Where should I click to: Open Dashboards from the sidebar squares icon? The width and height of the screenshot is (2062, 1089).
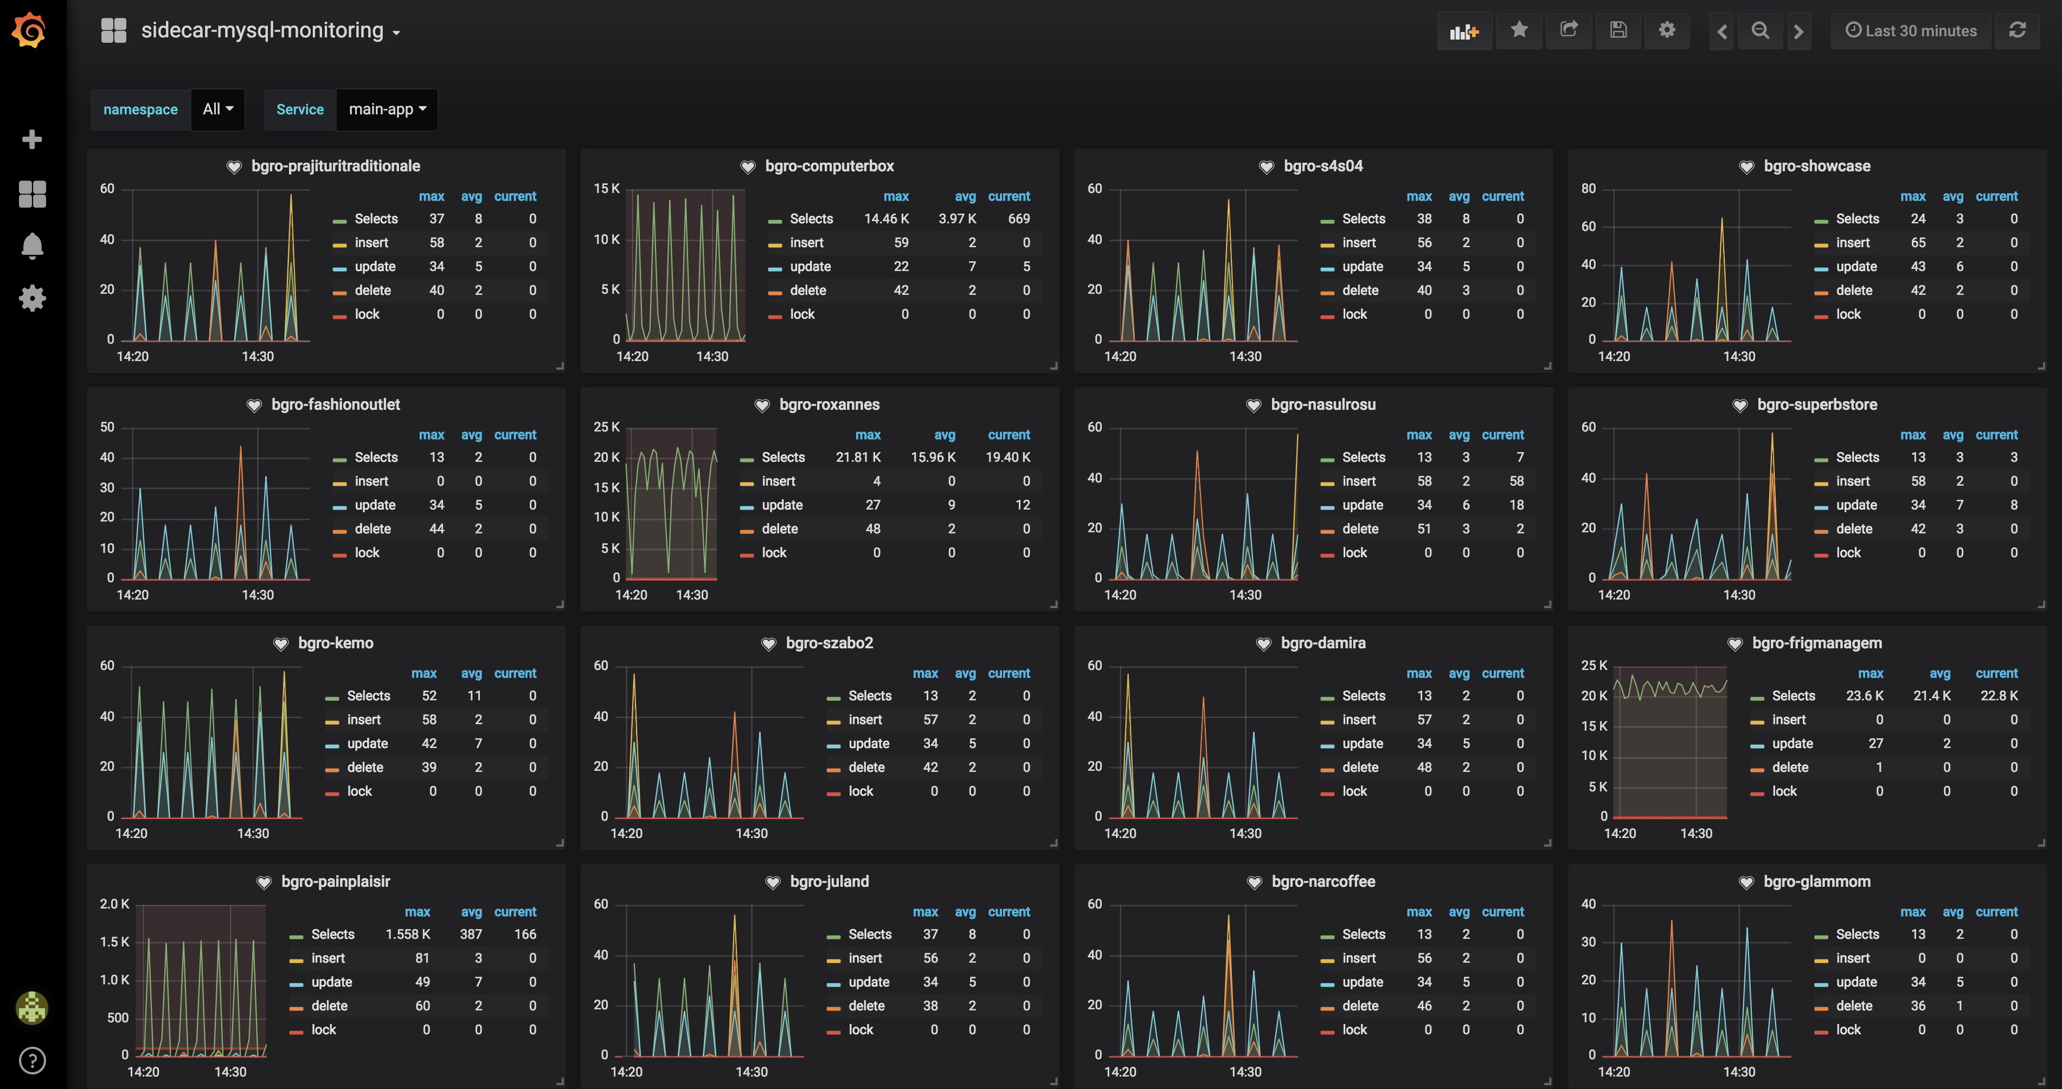(x=32, y=194)
